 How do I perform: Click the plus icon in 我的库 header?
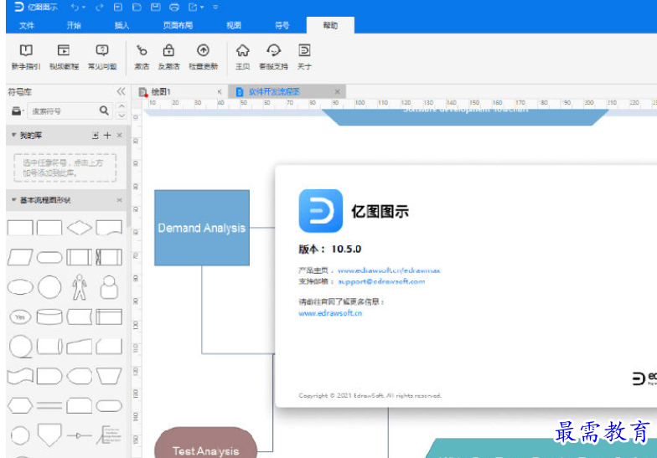[107, 136]
